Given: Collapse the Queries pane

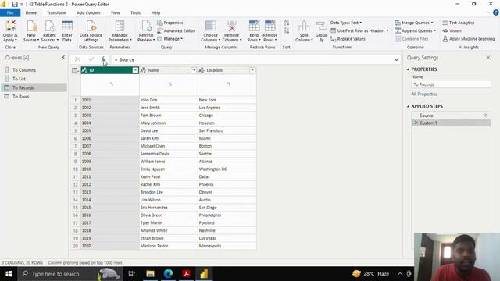Looking at the screenshot, I should pyautogui.click(x=63, y=57).
